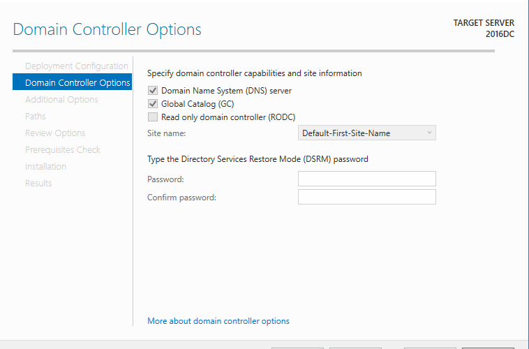Navigate to Review Options step
Viewport: 529px width, 349px height.
[55, 133]
